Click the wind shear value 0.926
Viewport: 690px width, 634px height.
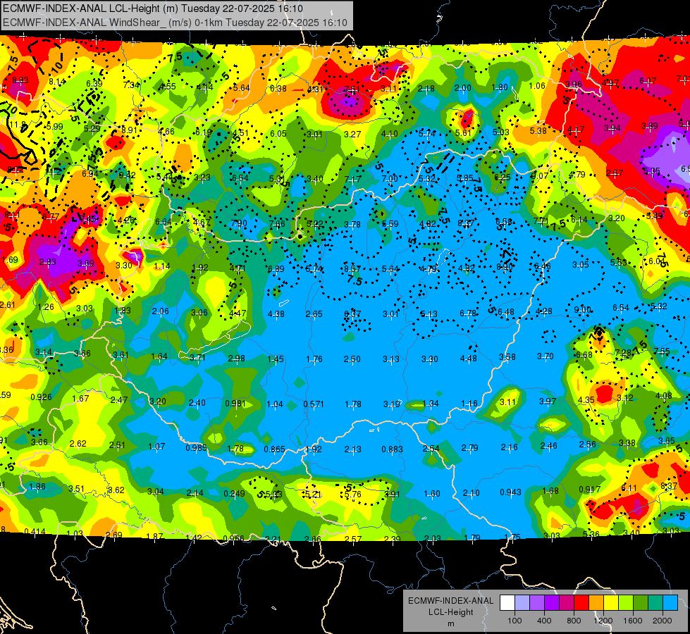coord(41,397)
